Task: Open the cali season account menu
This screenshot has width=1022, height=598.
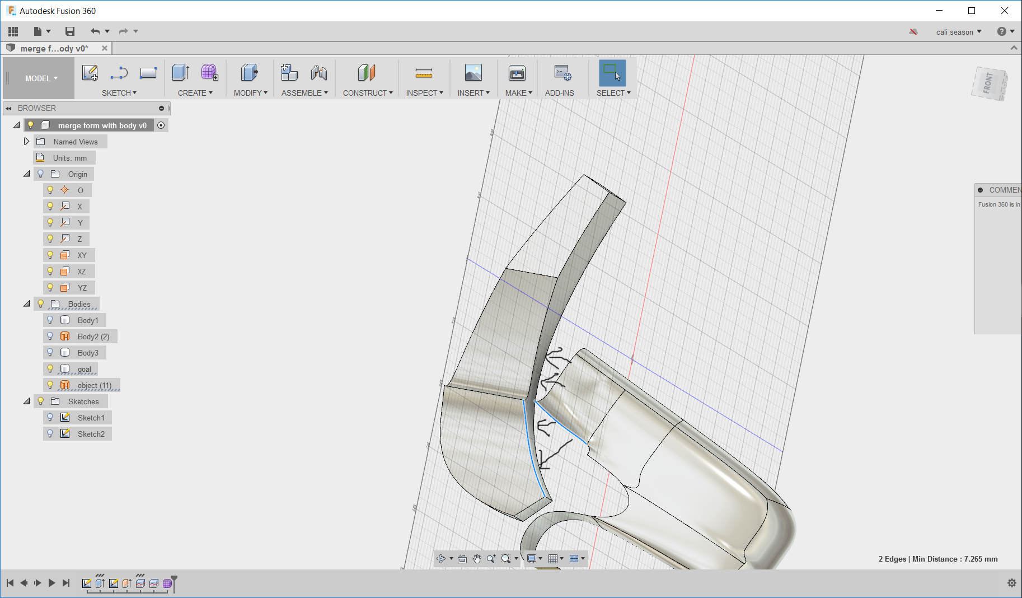Action: (958, 32)
